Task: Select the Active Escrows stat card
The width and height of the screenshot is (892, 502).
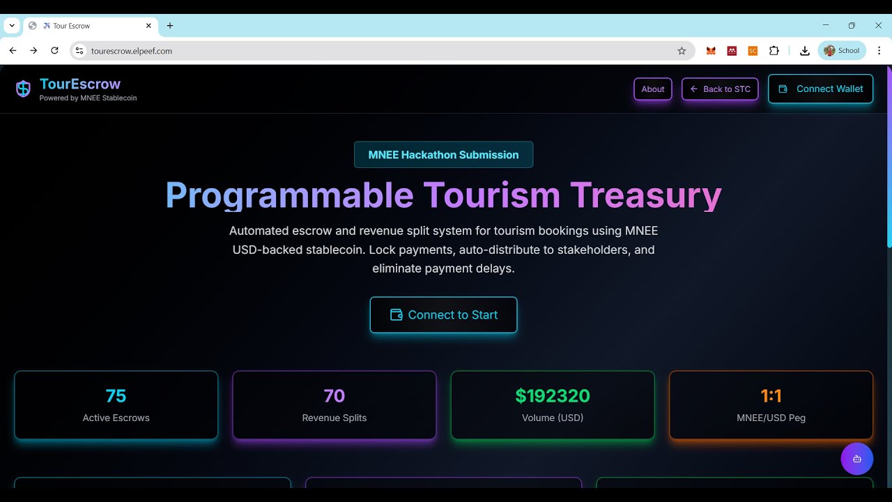Action: tap(116, 405)
